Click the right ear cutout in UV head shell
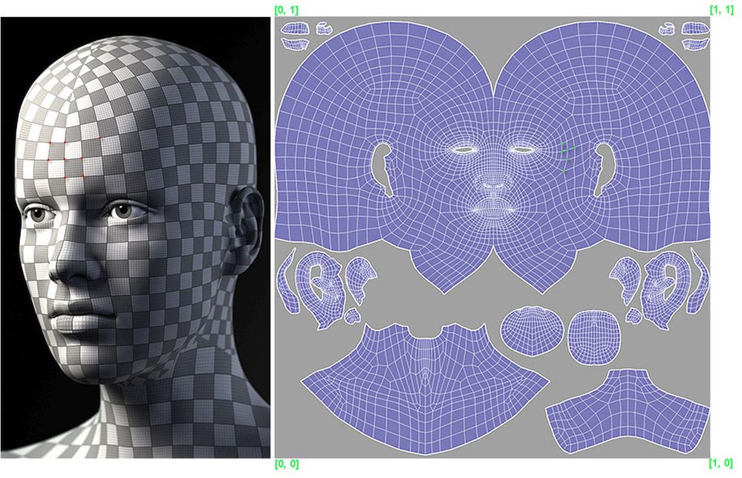Screen dimensions: 742x478 click(600, 169)
